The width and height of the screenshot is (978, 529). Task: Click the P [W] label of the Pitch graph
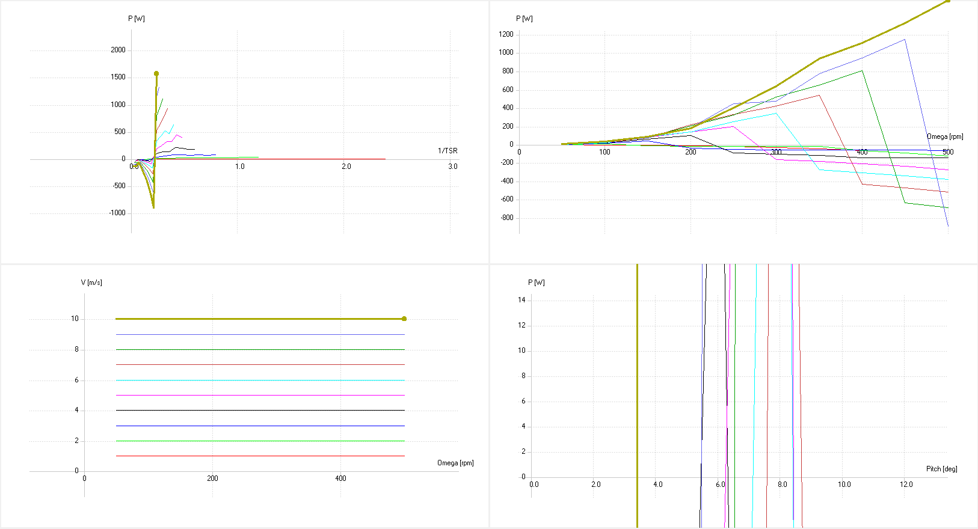tap(537, 283)
